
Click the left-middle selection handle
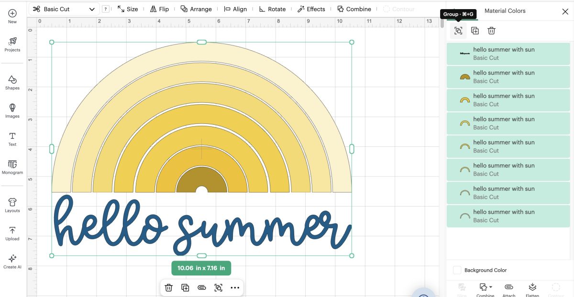52,149
